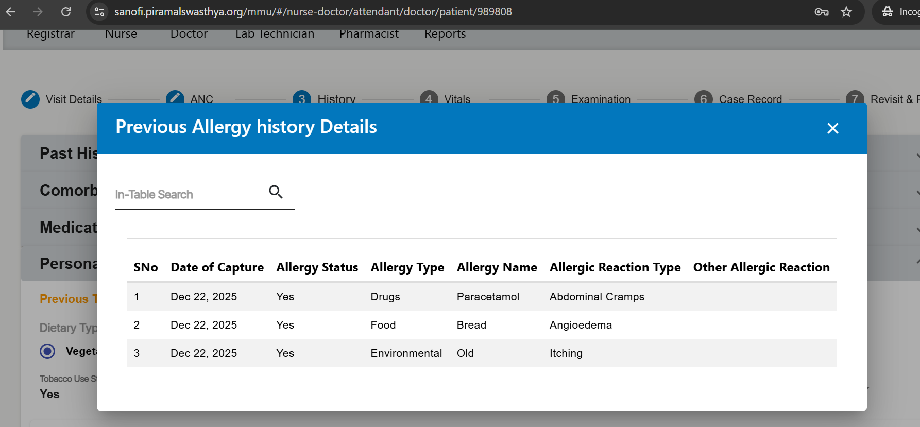Open the Reports menu tab
The image size is (920, 427).
(x=445, y=34)
